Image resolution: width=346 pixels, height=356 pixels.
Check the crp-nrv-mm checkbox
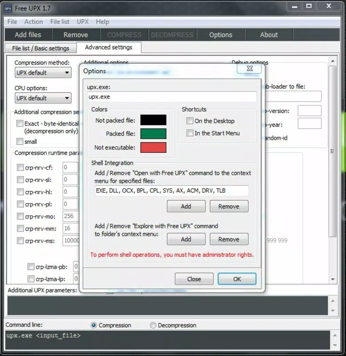[20, 228]
